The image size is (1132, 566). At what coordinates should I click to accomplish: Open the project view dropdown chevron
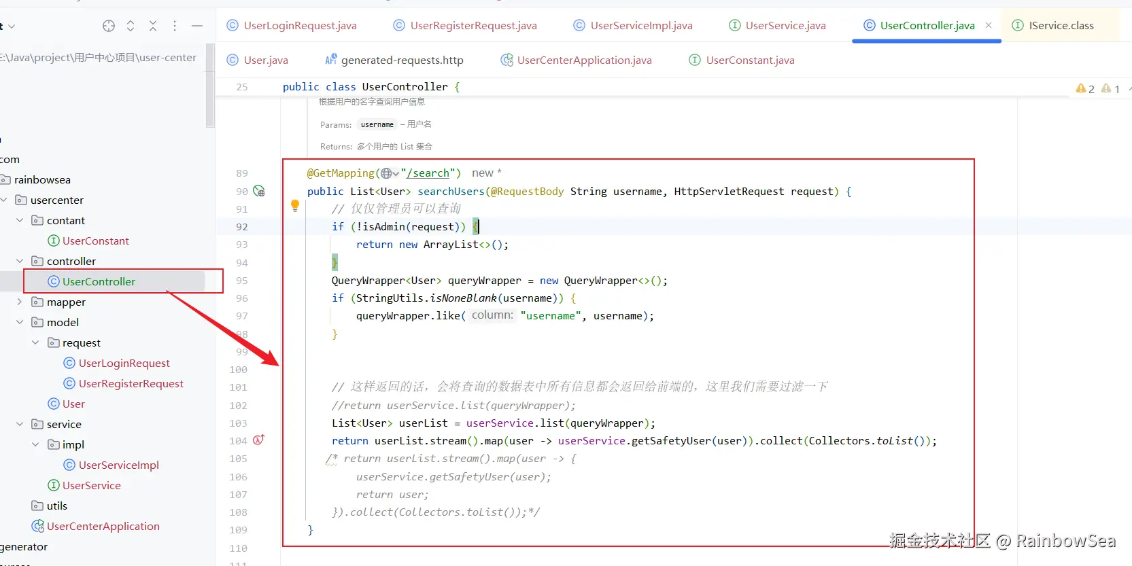tap(11, 26)
